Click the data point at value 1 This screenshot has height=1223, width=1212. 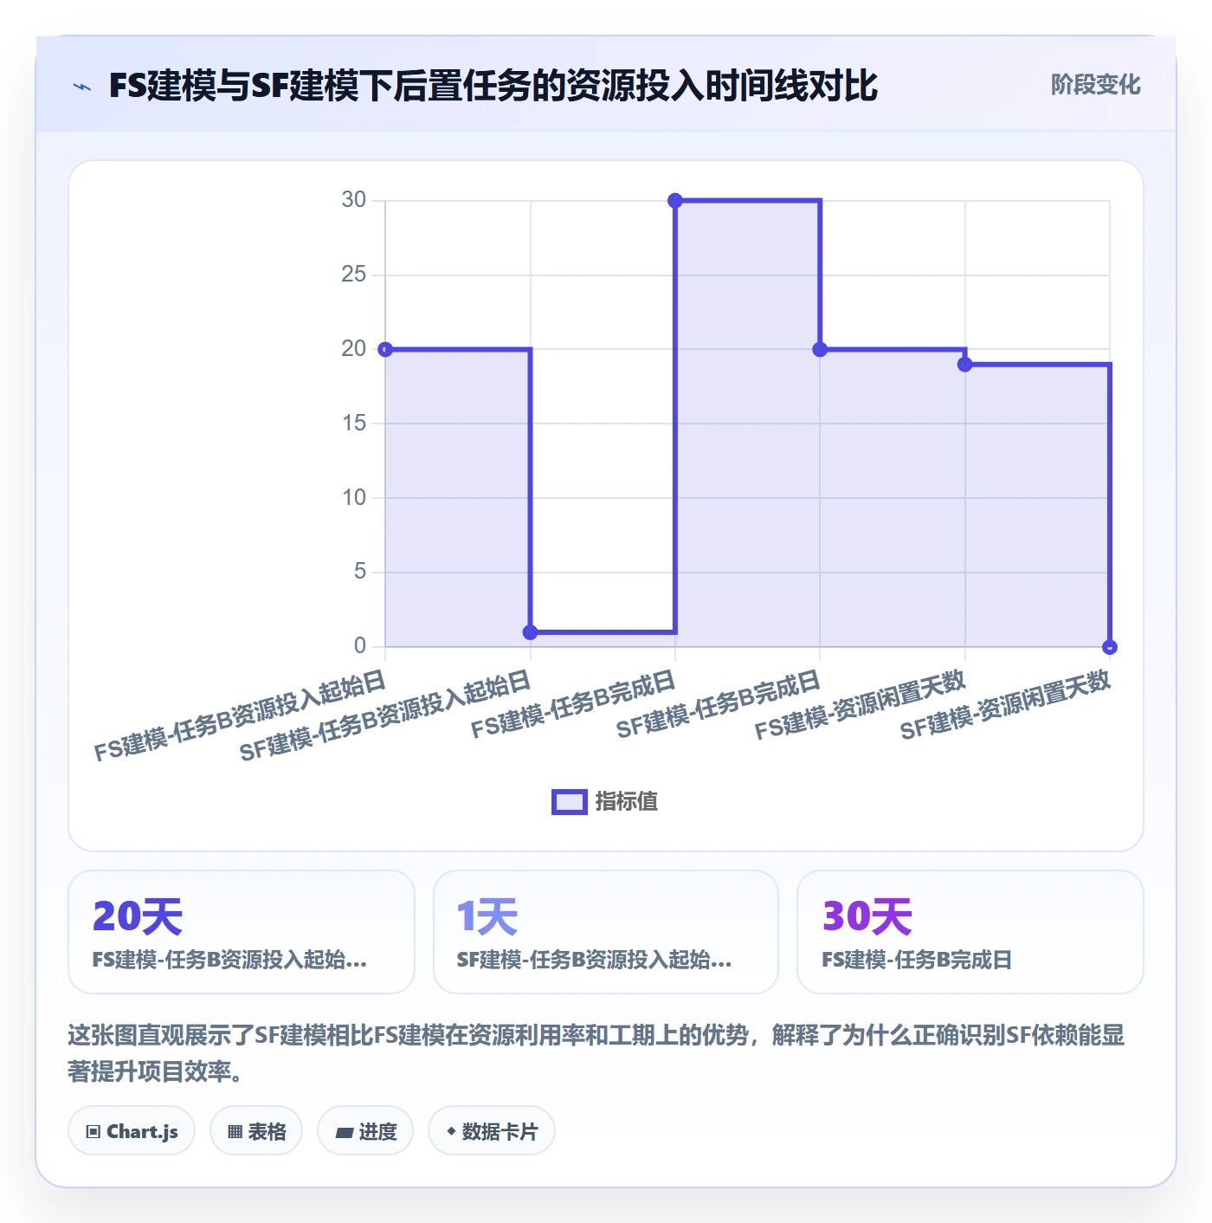(x=531, y=632)
